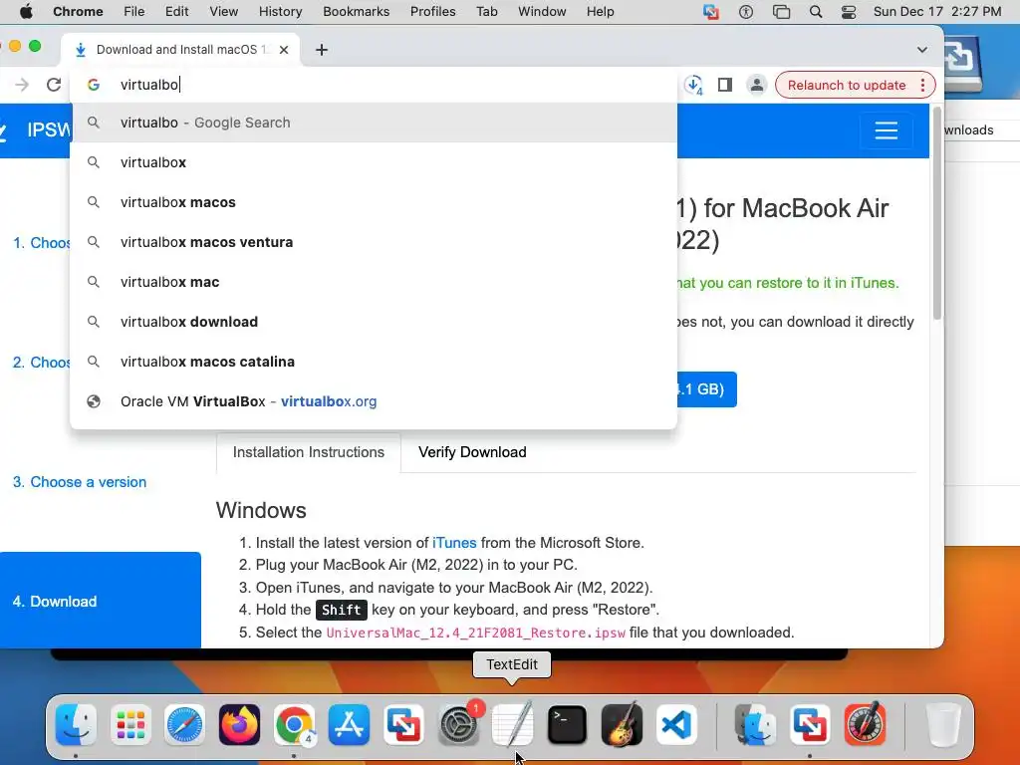This screenshot has height=765, width=1020.
Task: Open Launchpad in the Dock
Action: coord(130,725)
